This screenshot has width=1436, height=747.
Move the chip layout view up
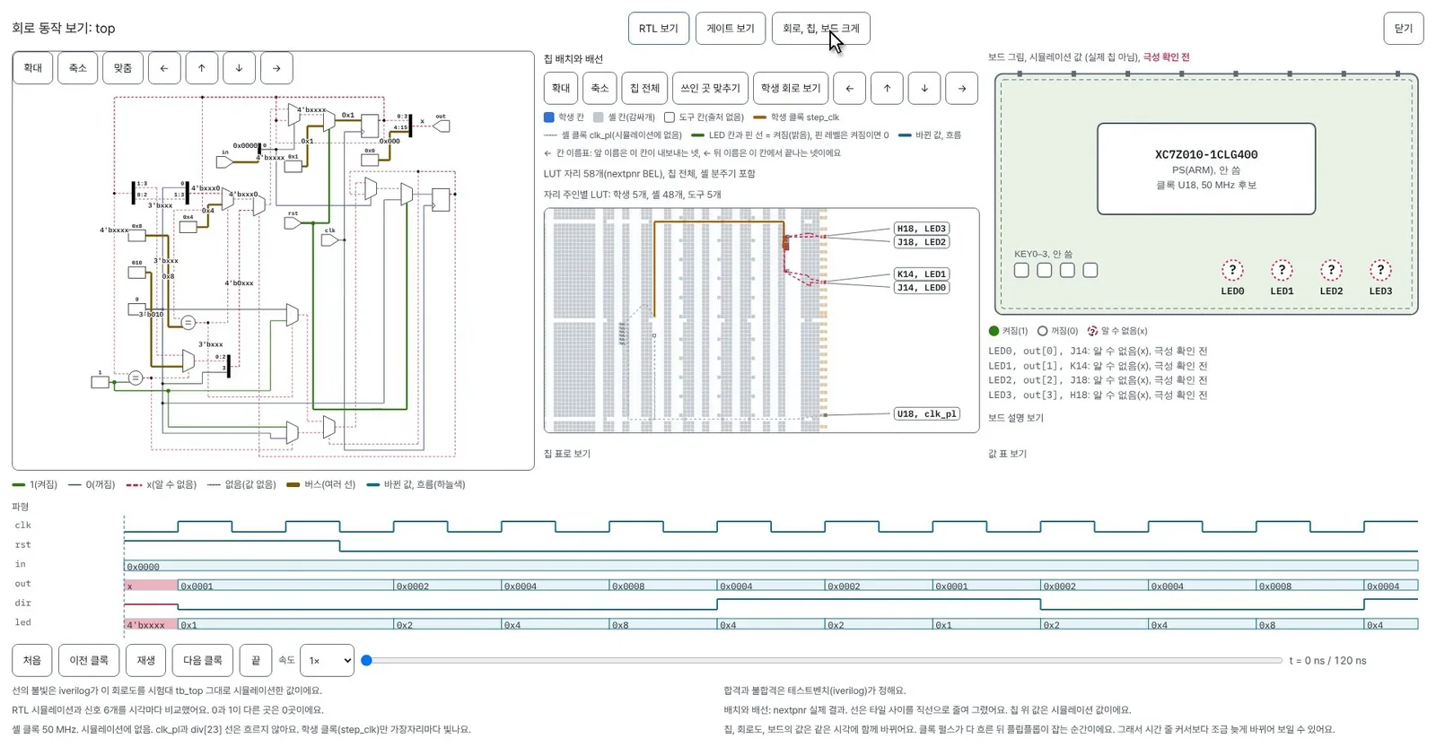887,88
